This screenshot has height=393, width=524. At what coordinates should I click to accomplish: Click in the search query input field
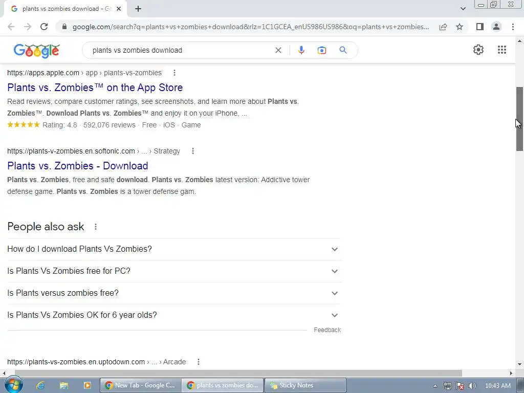(x=181, y=50)
